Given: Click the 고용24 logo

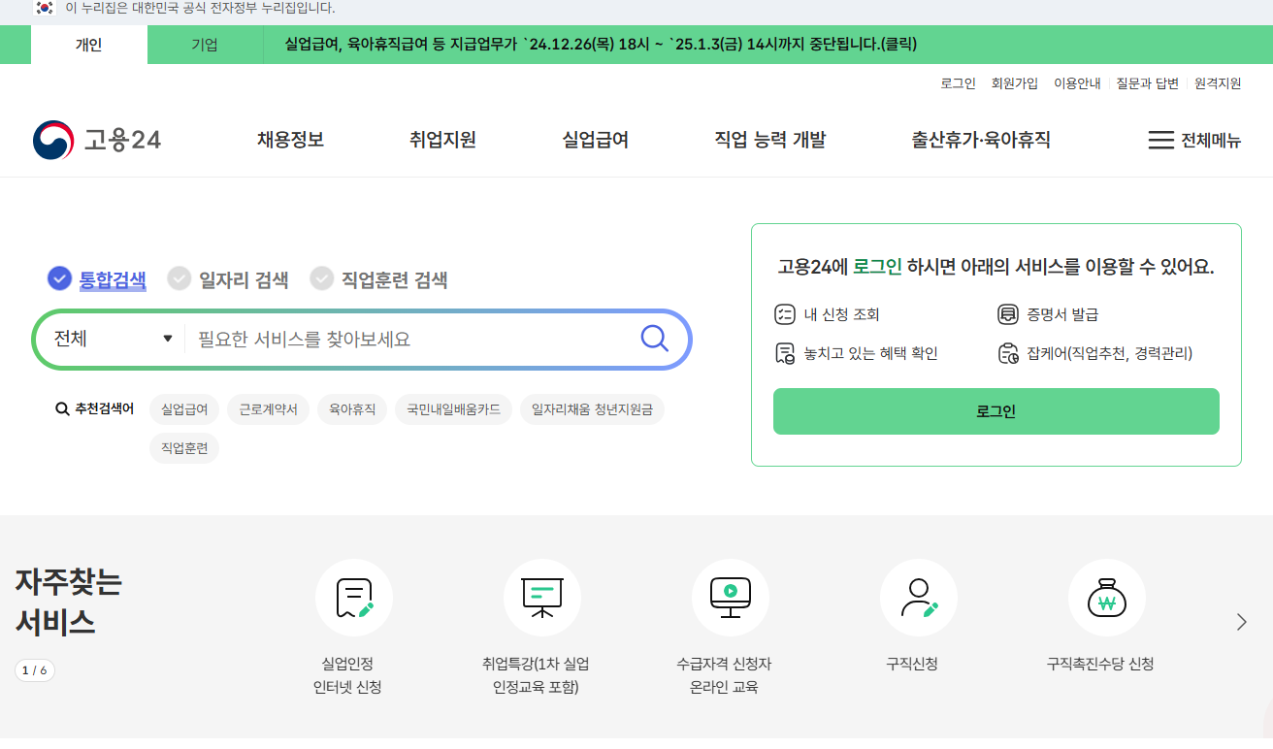Looking at the screenshot, I should pyautogui.click(x=94, y=139).
